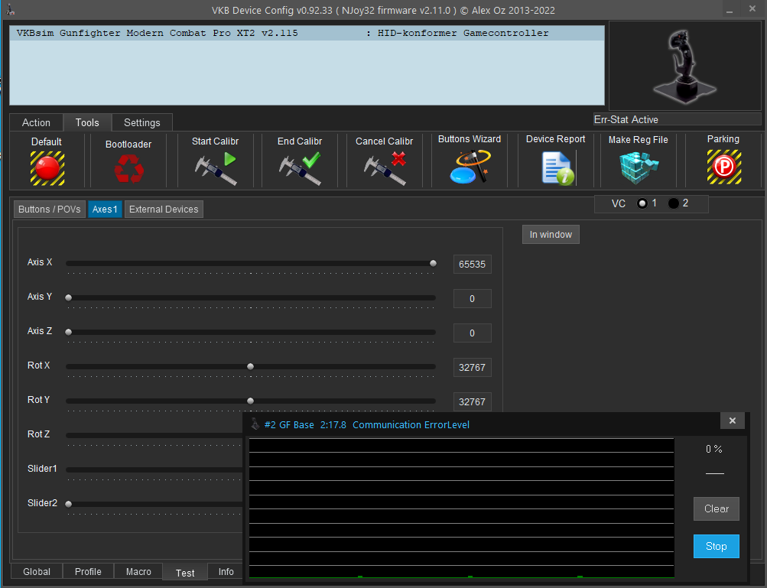Viewport: 767px width, 588px height.
Task: Click the Rot X value field
Action: (472, 367)
